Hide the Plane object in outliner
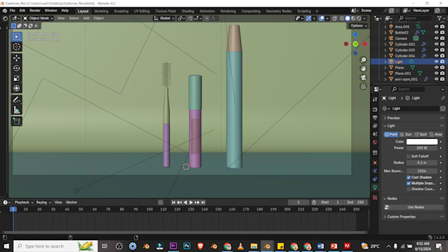This screenshot has width=448, height=252. 436,68
